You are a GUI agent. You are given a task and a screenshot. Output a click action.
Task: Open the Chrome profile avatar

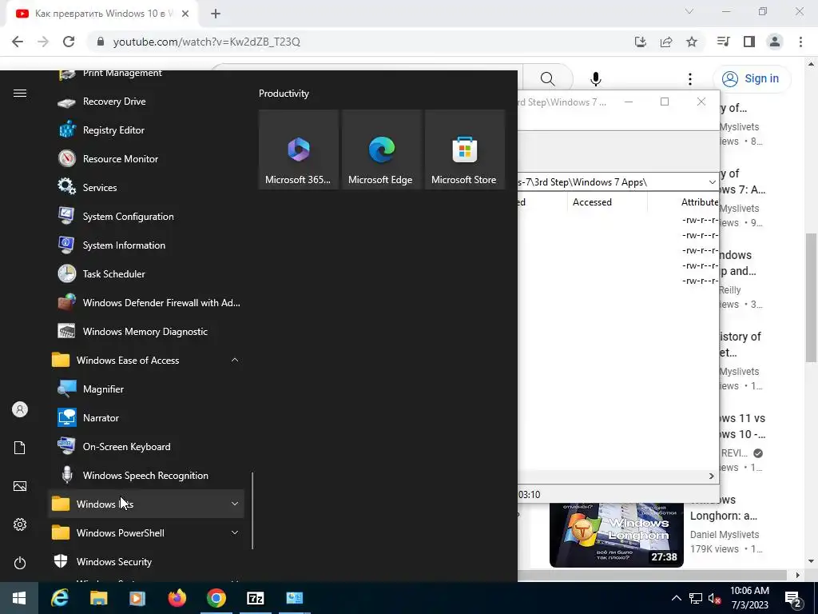point(775,42)
